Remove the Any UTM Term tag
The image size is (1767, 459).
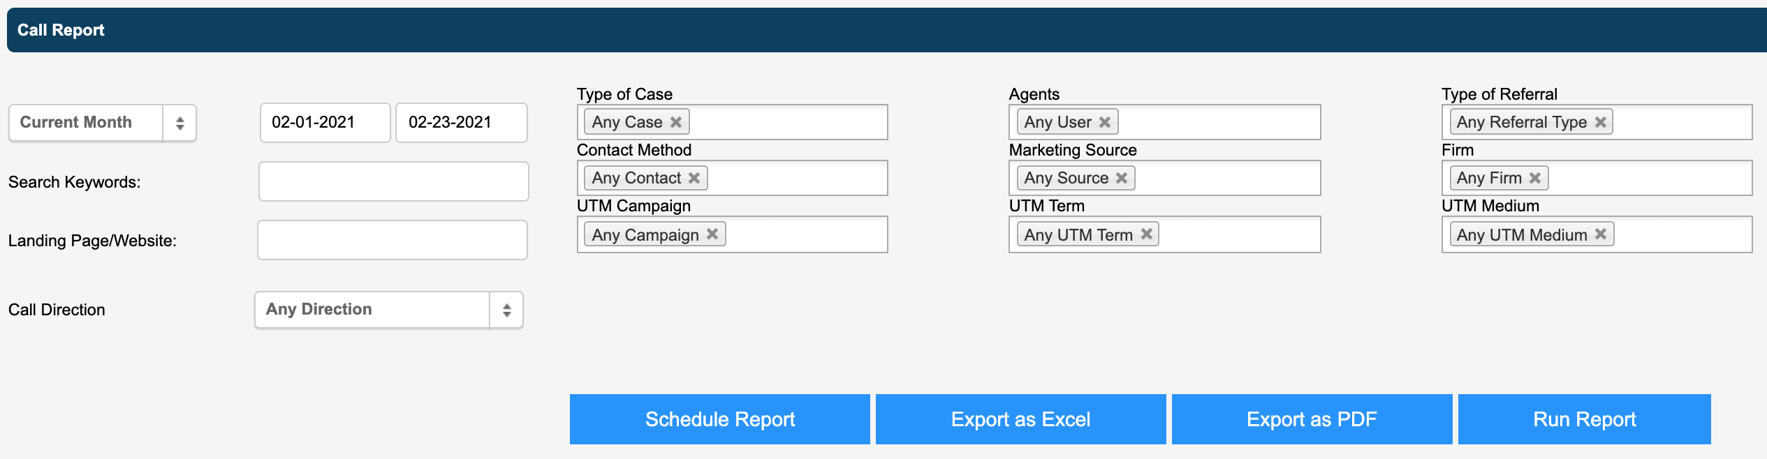point(1146,234)
